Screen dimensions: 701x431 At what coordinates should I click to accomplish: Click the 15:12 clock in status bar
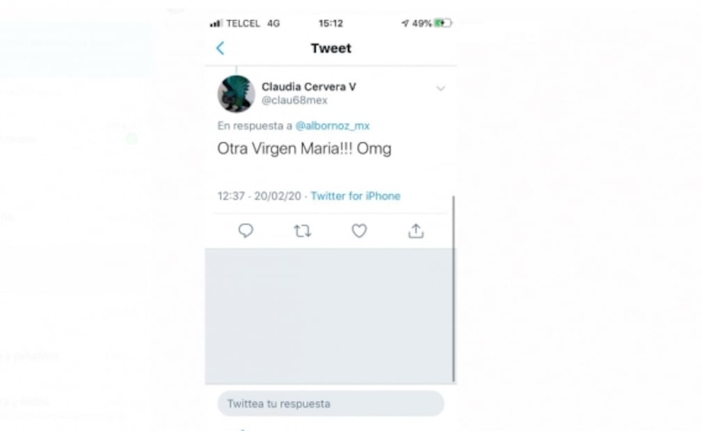[x=331, y=23]
